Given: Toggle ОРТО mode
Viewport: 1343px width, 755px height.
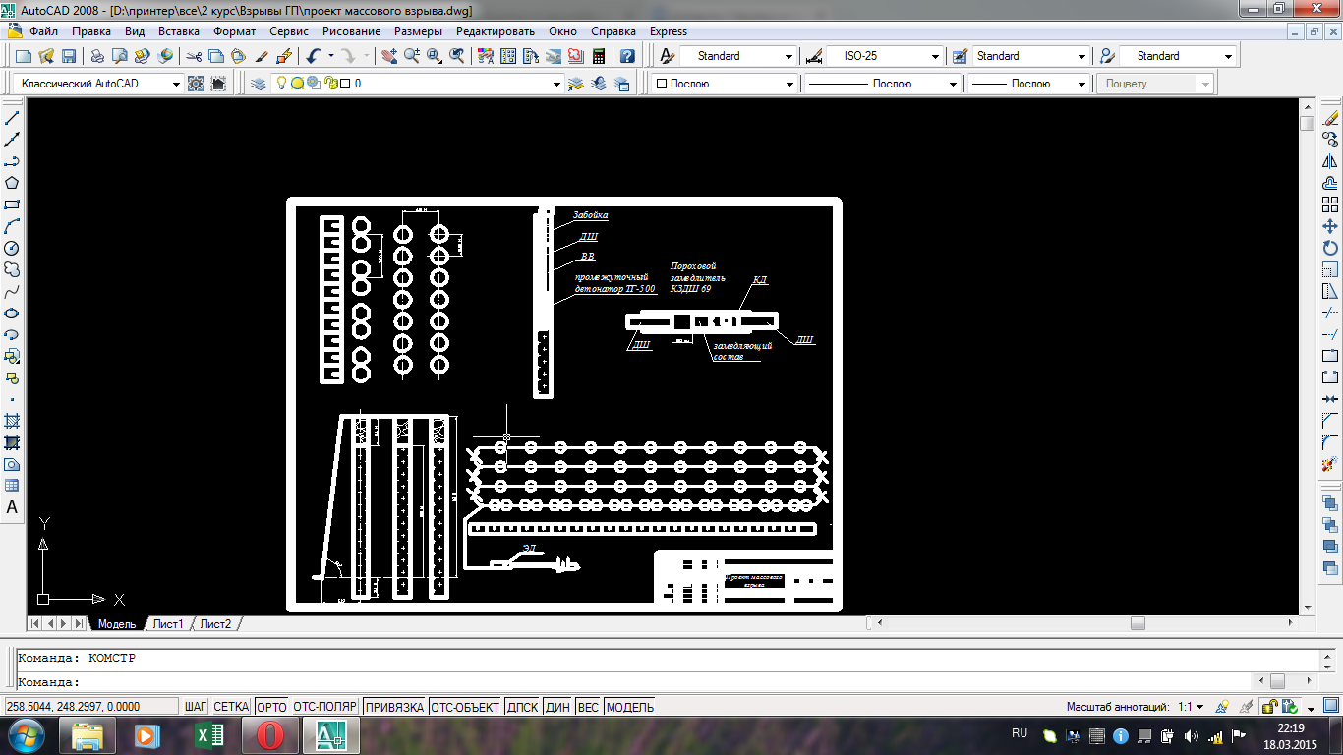Looking at the screenshot, I should pyautogui.click(x=271, y=707).
